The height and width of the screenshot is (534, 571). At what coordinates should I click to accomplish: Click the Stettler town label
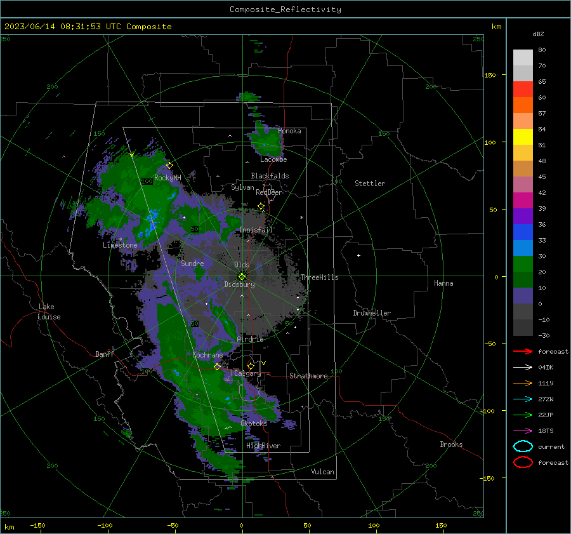coord(370,184)
